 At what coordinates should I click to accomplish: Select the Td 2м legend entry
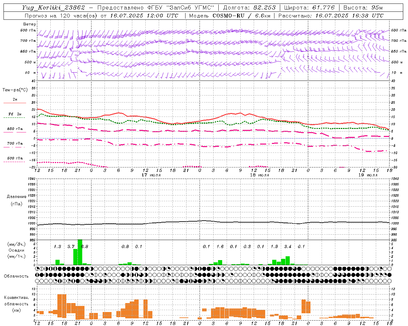point(15,114)
